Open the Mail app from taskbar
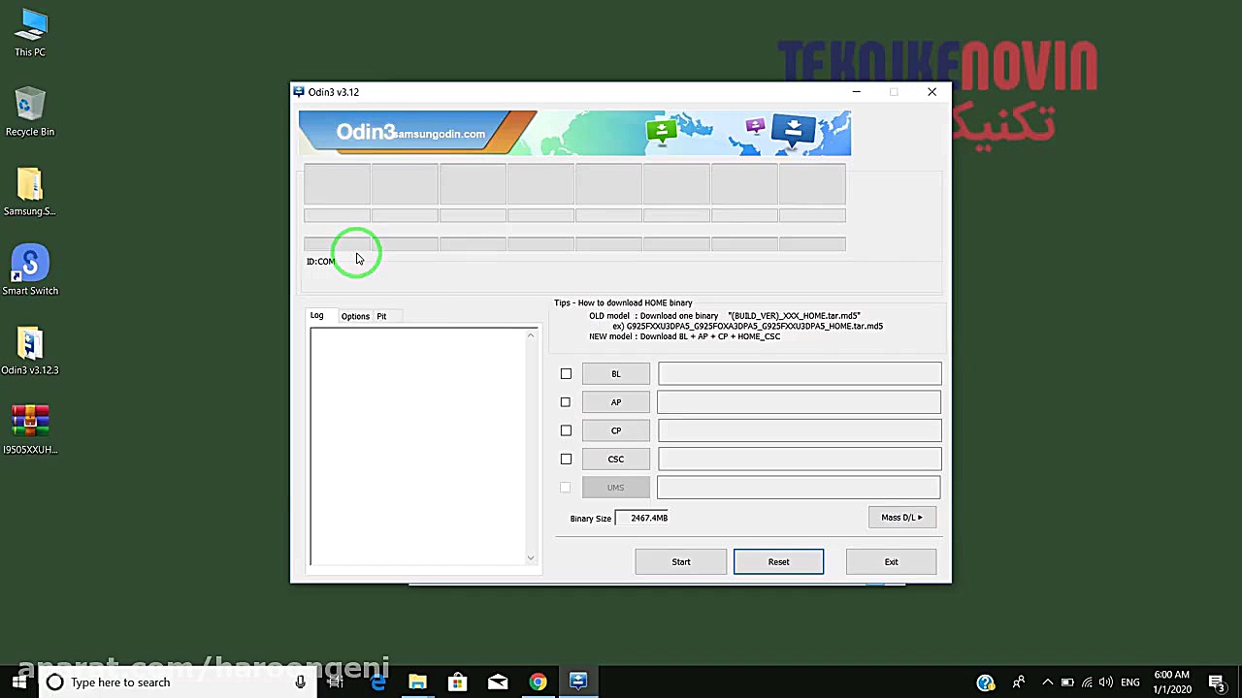This screenshot has width=1242, height=698. 498,682
